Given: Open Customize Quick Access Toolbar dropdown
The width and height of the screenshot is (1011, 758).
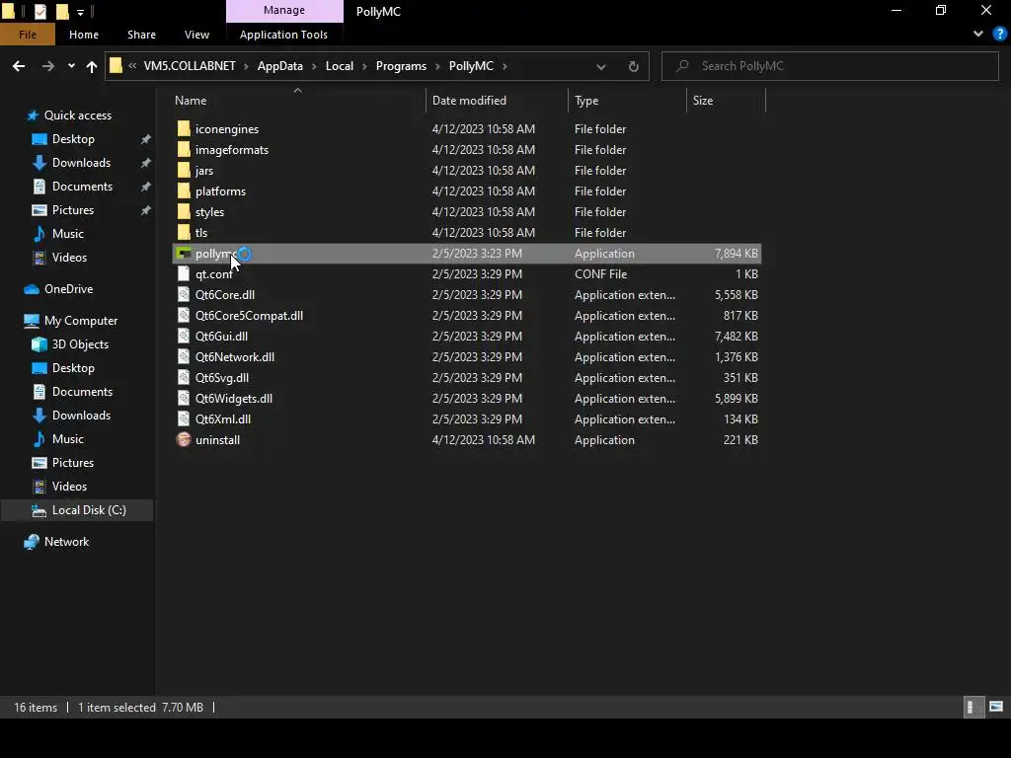Looking at the screenshot, I should (81, 12).
